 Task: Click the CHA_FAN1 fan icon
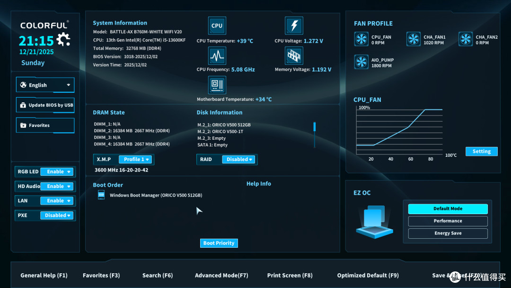coord(413,39)
